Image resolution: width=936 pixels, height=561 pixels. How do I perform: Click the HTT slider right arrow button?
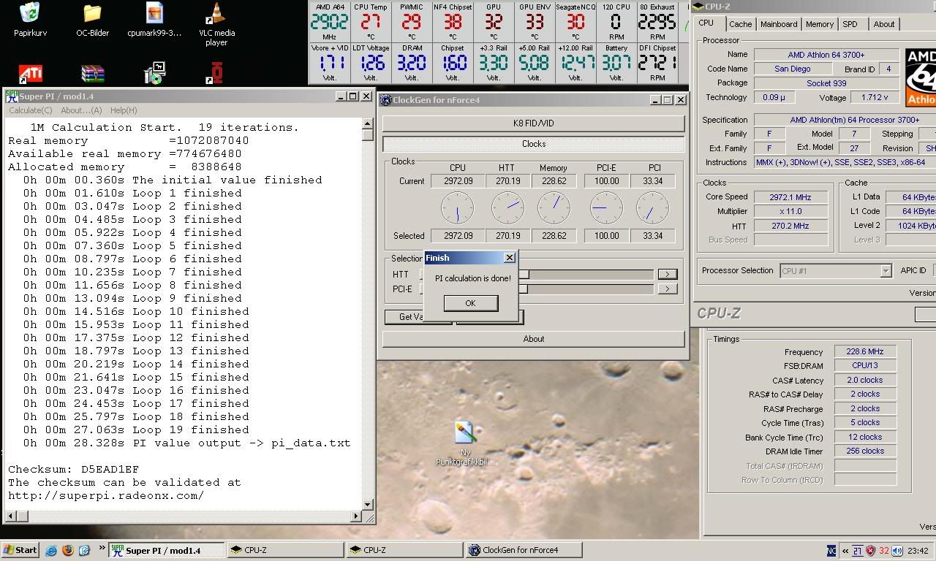tap(667, 274)
